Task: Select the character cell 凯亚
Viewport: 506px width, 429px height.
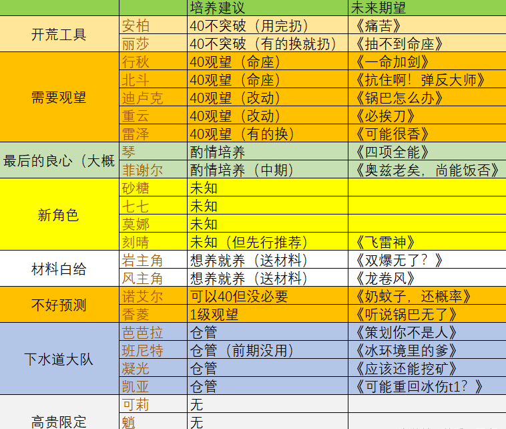Action: (154, 386)
